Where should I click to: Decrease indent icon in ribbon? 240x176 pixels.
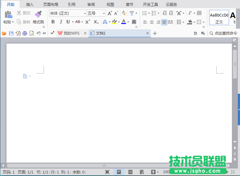coord(165,13)
